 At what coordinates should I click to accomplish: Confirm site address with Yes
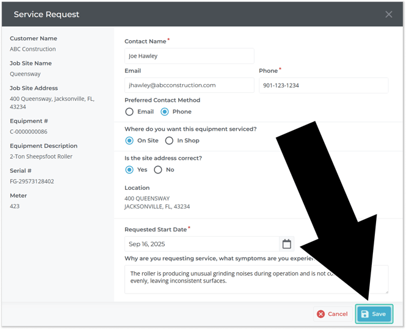pyautogui.click(x=129, y=170)
